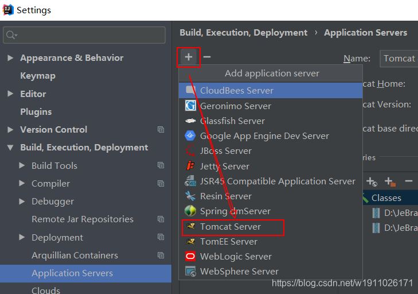Click the Geronimo Server icon

click(190, 106)
